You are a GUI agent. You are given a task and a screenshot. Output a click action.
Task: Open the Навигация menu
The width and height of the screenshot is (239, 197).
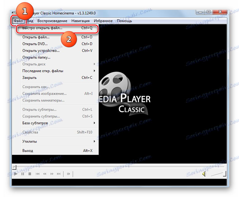[x=80, y=21]
